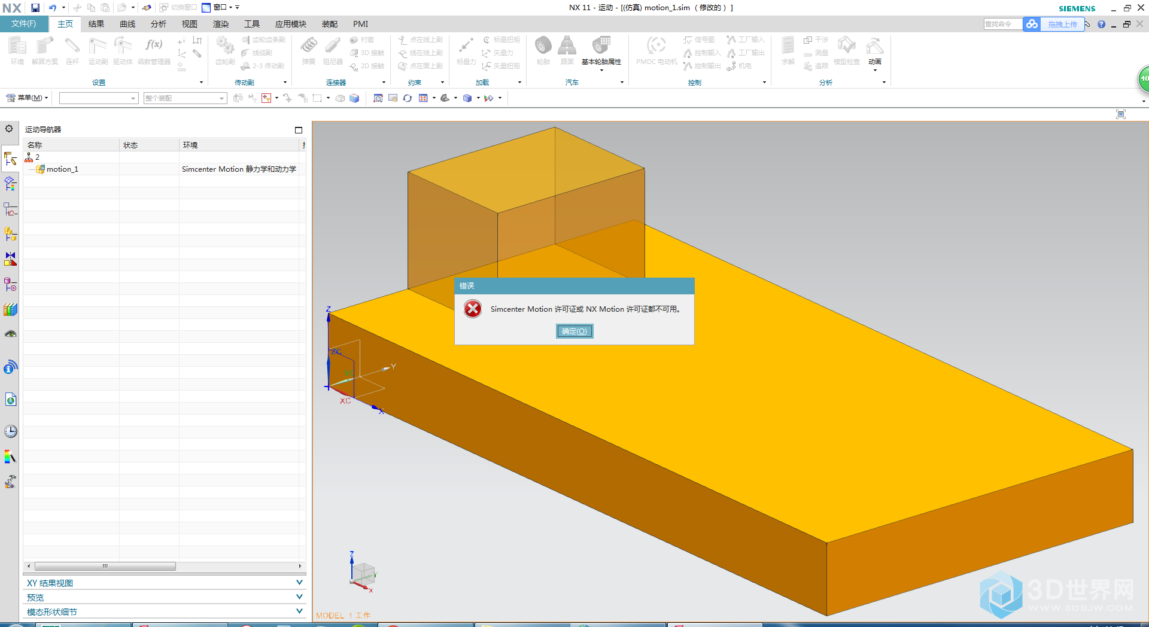
Task: Expand the 模态形状细节 panel
Action: (165, 611)
